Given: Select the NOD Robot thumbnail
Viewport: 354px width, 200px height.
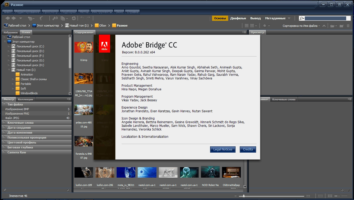Looking at the screenshot, I should [x=210, y=172].
